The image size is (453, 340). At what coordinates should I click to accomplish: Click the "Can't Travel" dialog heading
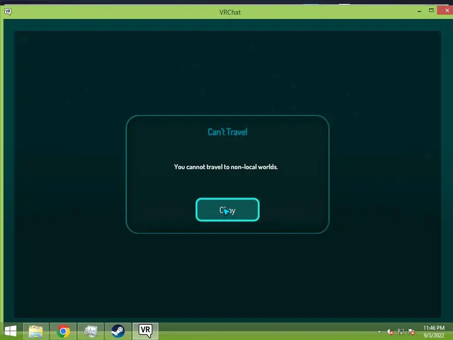pyautogui.click(x=227, y=132)
